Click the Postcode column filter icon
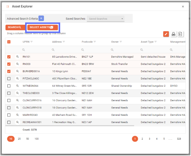 pos(95,42)
